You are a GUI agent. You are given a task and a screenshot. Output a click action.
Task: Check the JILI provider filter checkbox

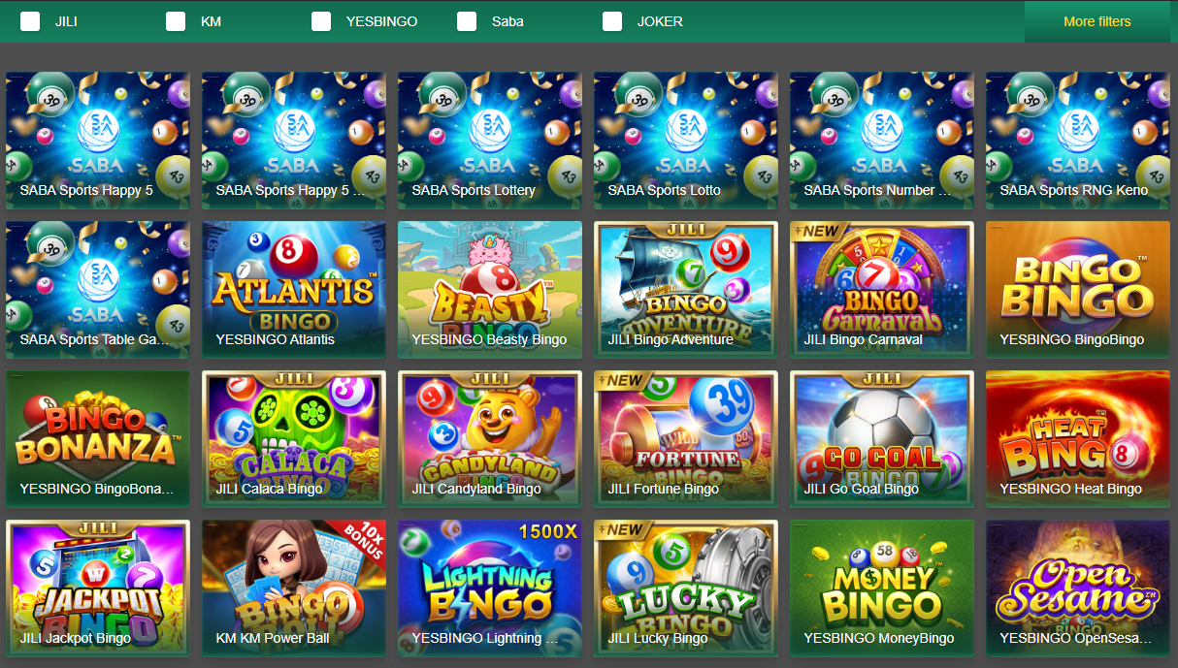click(30, 21)
